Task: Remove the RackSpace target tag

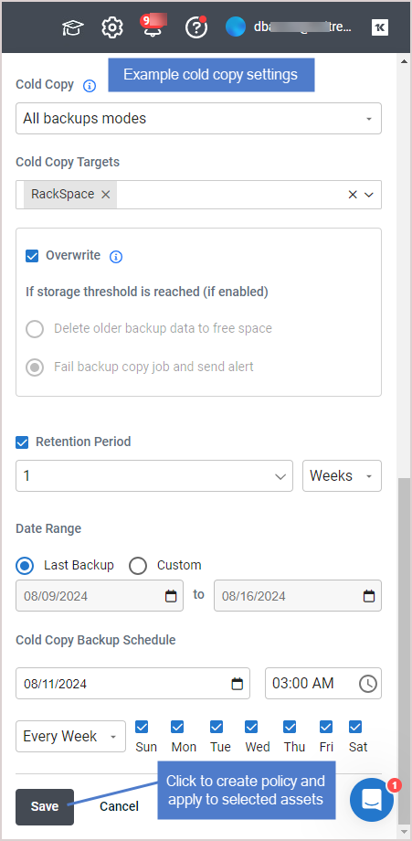Action: 106,195
